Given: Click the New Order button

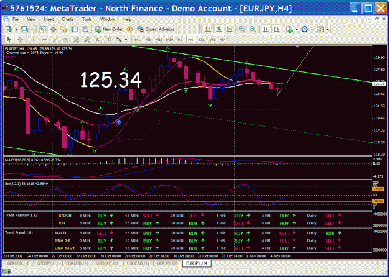Looking at the screenshot, I should 109,29.
